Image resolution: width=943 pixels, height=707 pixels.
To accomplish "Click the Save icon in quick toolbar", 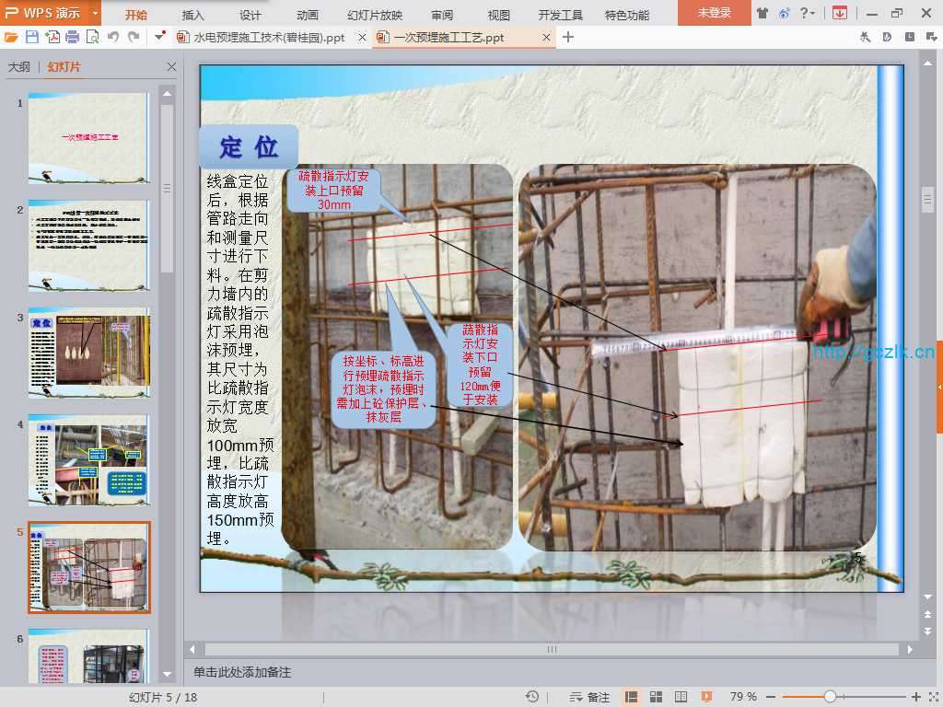I will click(32, 37).
